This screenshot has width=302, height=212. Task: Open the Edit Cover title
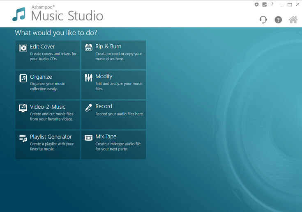[x=42, y=46]
